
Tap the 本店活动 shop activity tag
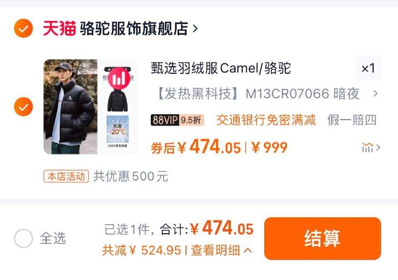(66, 176)
